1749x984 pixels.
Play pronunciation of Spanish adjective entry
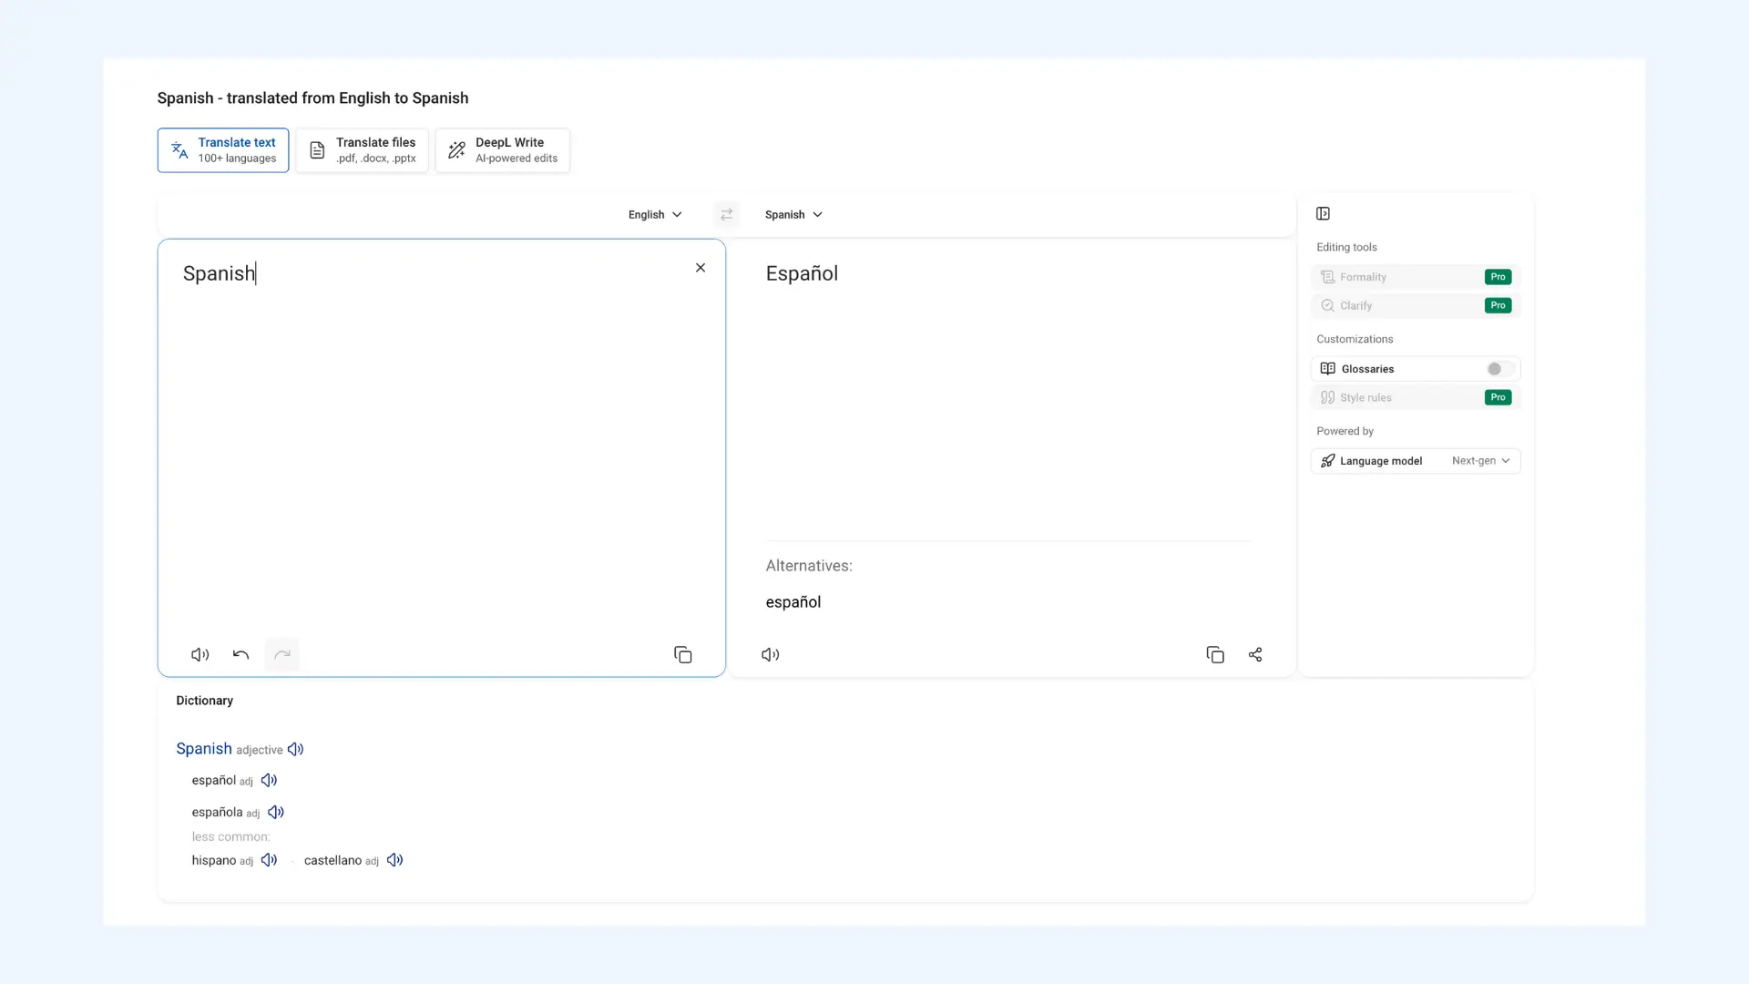[295, 748]
